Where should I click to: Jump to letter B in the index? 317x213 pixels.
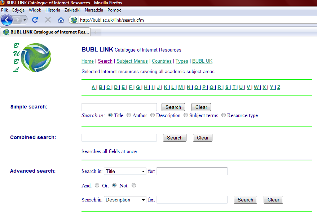tap(101, 87)
